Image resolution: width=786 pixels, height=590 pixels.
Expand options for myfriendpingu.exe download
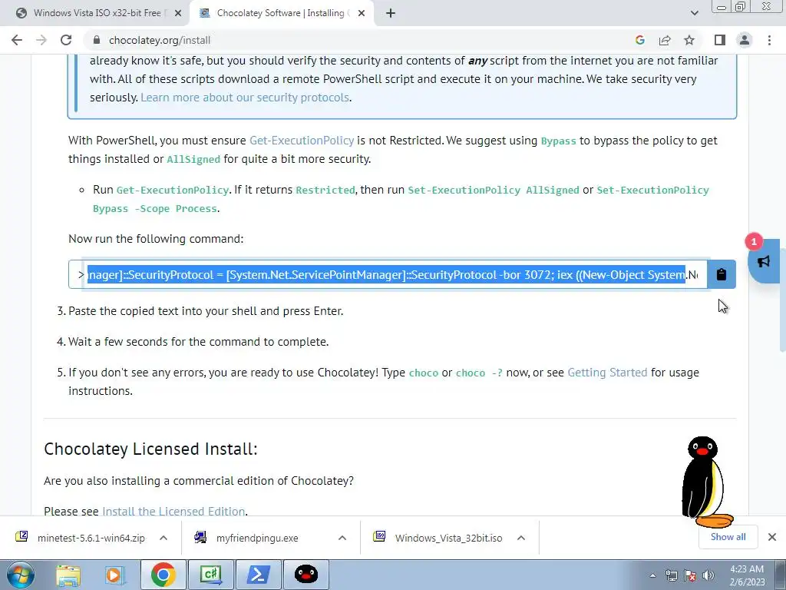pos(342,538)
